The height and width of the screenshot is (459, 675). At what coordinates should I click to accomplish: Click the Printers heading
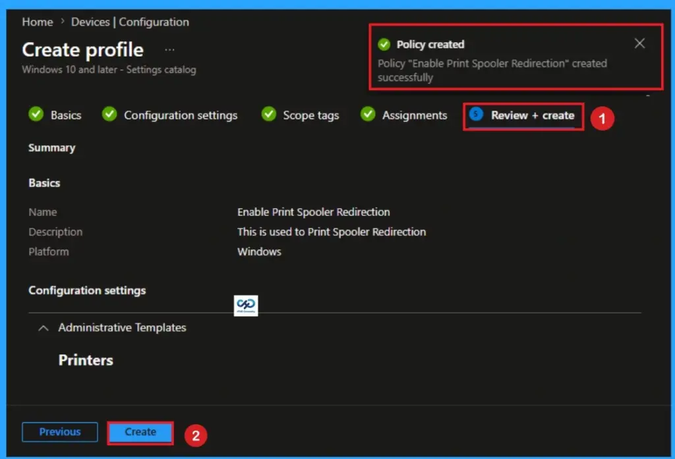click(86, 360)
